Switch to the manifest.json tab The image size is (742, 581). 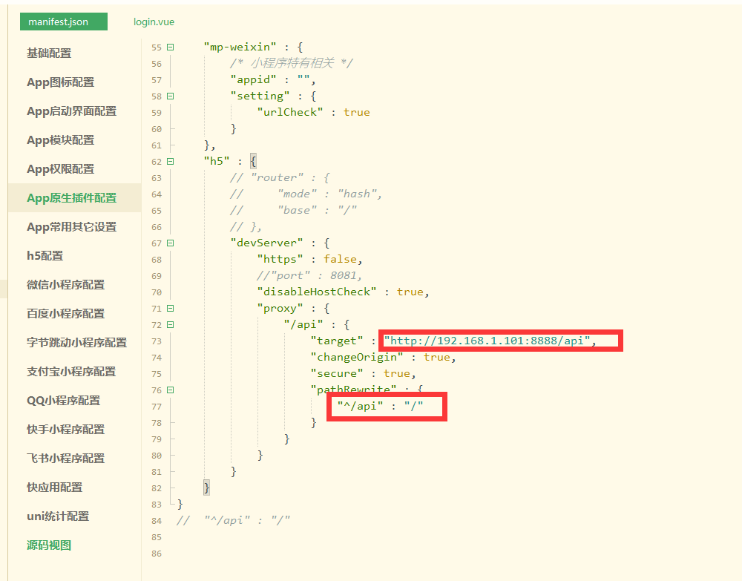63,22
